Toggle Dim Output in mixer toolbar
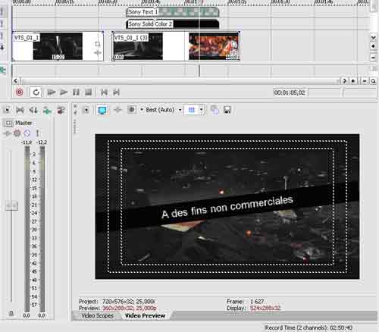The image size is (379, 332). point(33,110)
